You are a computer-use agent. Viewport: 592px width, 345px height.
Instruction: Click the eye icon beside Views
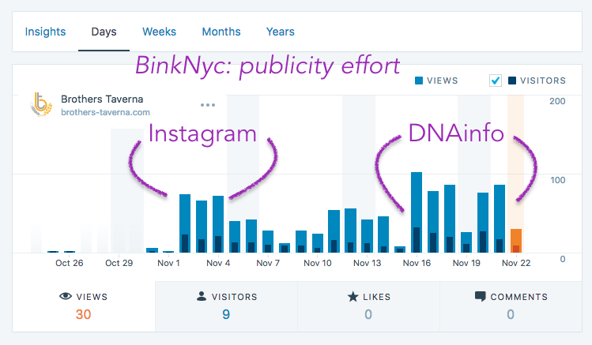[67, 297]
